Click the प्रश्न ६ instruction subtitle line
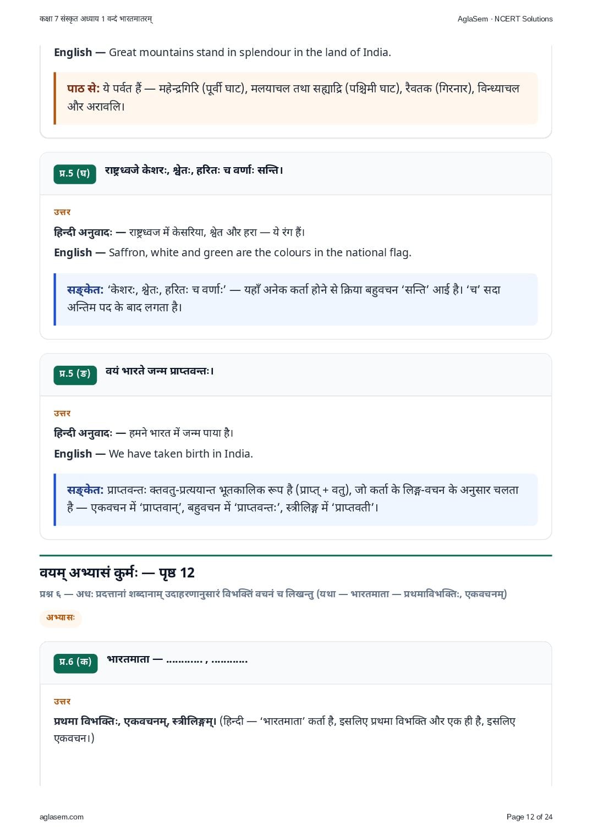This screenshot has width=592, height=837. [x=273, y=594]
